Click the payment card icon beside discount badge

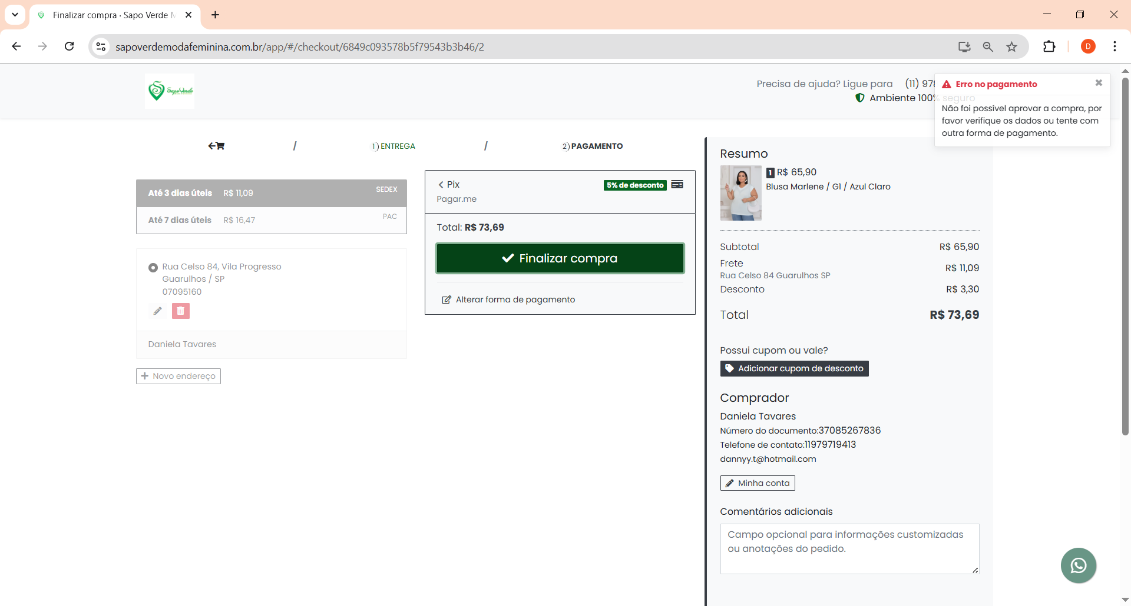pyautogui.click(x=677, y=185)
